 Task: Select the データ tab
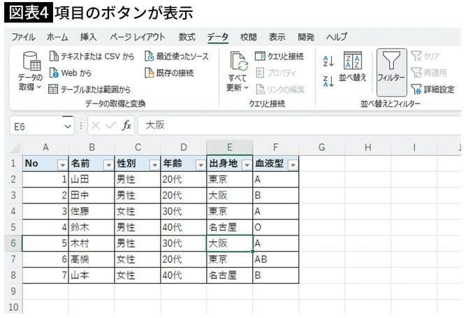pos(218,37)
